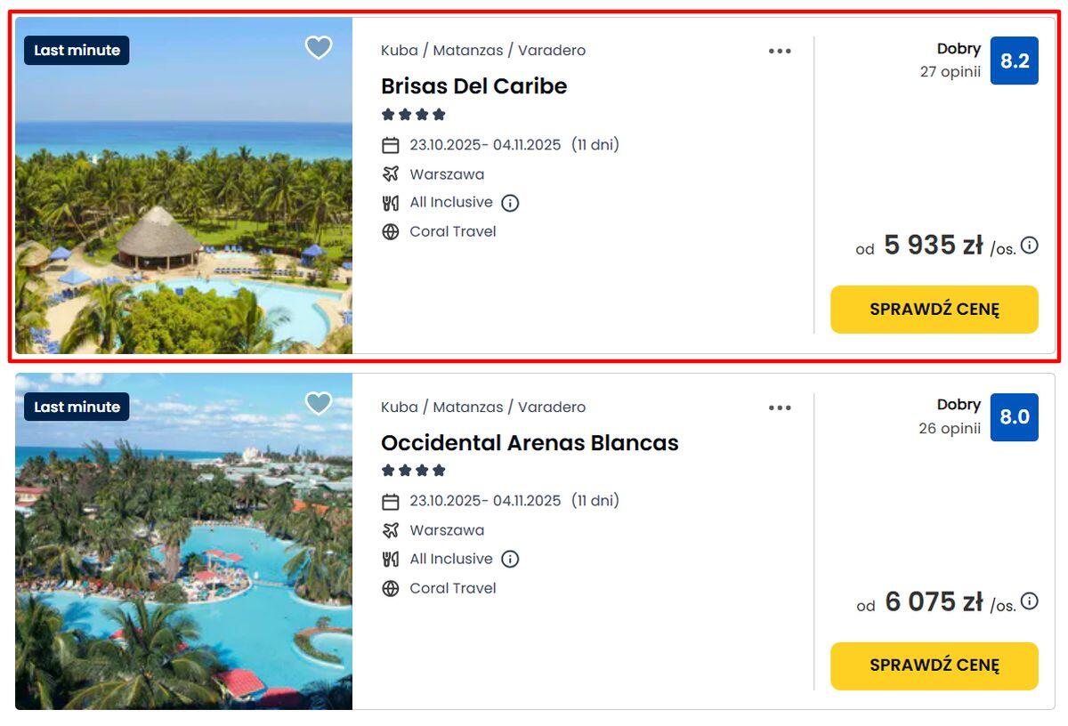Screen dimensions: 1068x726
Task: Favorite Brisas Del Caribe with heart icon
Action: click(319, 48)
